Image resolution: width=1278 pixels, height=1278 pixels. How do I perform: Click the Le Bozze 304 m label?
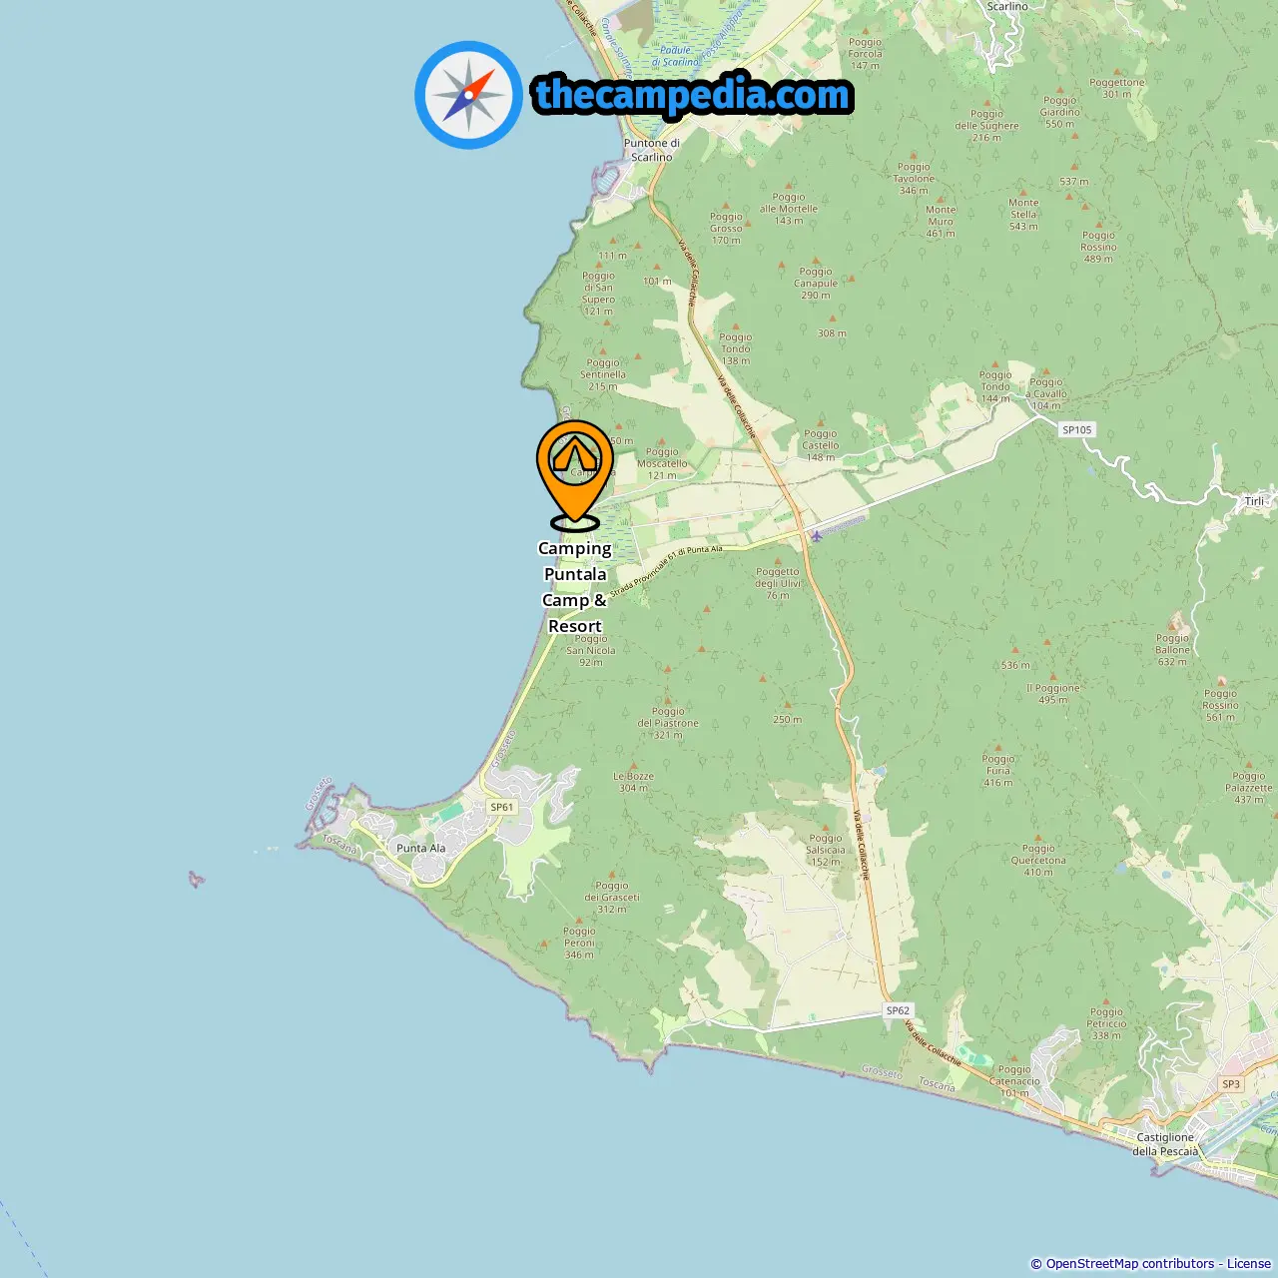pyautogui.click(x=633, y=782)
